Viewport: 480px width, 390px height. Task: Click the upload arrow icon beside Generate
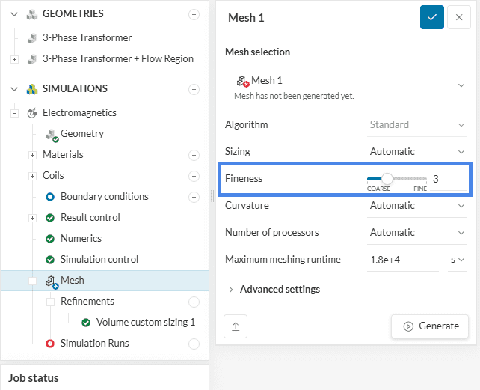(236, 326)
